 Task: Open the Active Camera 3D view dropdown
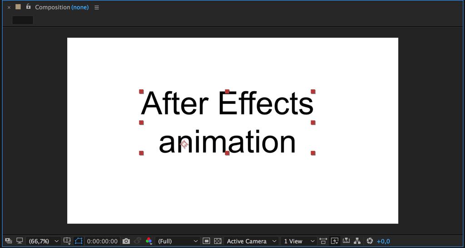pos(251,241)
